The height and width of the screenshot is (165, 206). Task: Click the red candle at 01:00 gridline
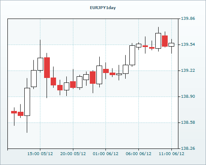tap(106, 71)
